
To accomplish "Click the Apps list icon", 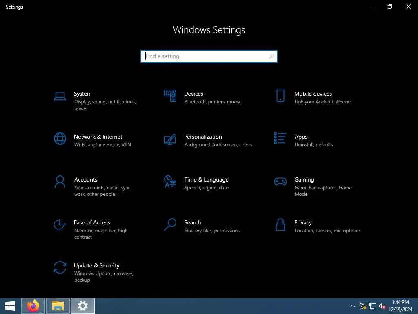I will pos(280,138).
